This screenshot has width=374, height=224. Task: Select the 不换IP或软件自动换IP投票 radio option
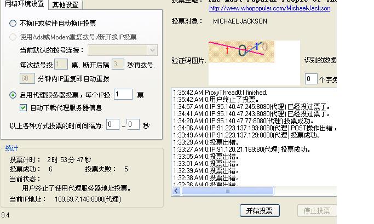13,24
